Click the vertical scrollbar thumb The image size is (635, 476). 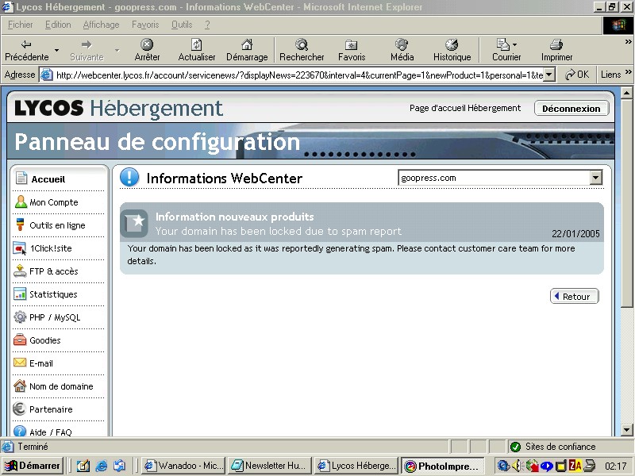(626, 203)
